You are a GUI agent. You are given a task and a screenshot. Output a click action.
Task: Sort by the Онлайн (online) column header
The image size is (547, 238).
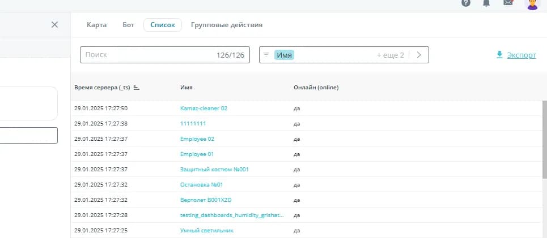coord(316,88)
